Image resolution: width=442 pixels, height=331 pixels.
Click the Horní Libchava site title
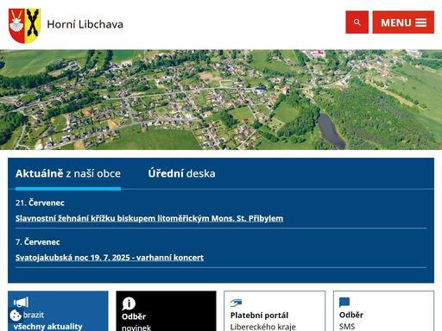click(85, 24)
